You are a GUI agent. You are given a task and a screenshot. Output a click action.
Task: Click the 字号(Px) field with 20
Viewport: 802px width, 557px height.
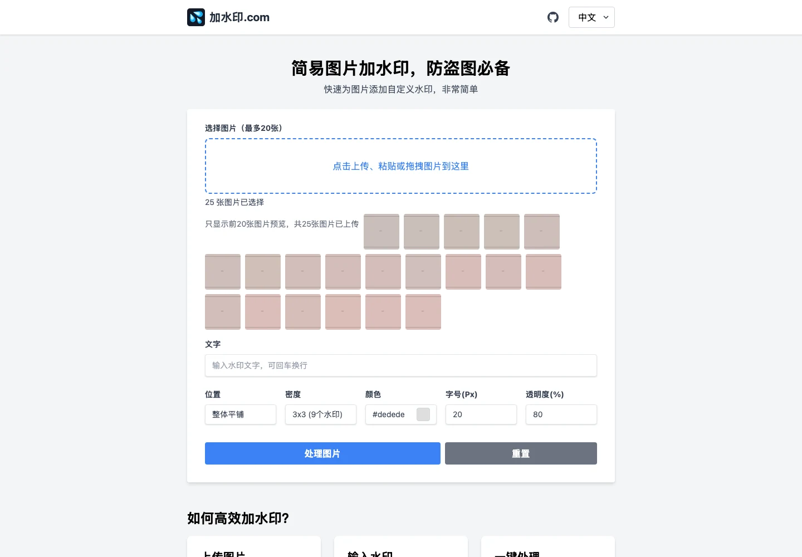click(481, 414)
